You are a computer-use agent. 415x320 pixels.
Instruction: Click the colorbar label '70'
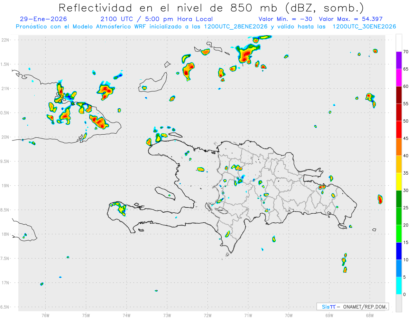point(406,52)
